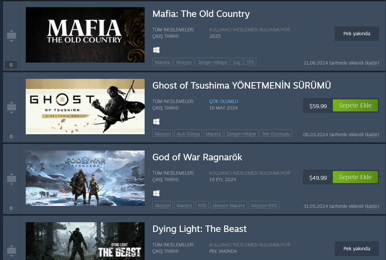Add Ghost of Tsushima to cart with Sepete Ekle
Screen dimensions: 386x260
click(355, 105)
